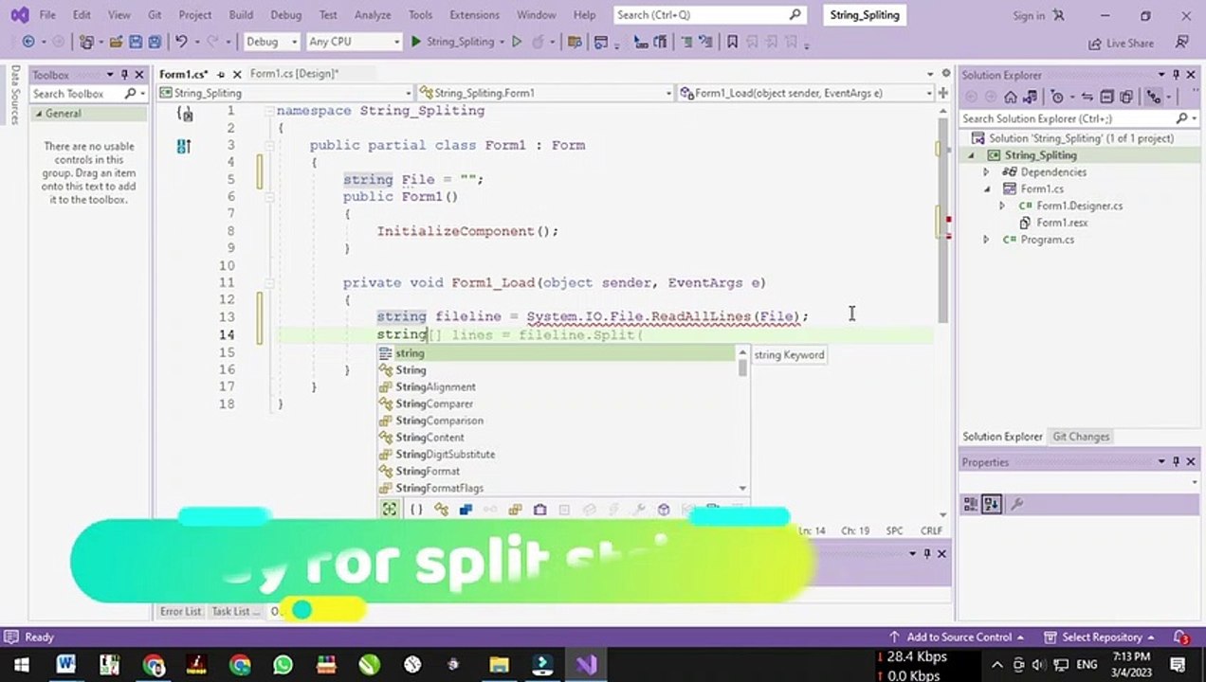This screenshot has height=682, width=1206.
Task: Toggle the namespaces braces filter in IntelliSense
Action: 416,510
